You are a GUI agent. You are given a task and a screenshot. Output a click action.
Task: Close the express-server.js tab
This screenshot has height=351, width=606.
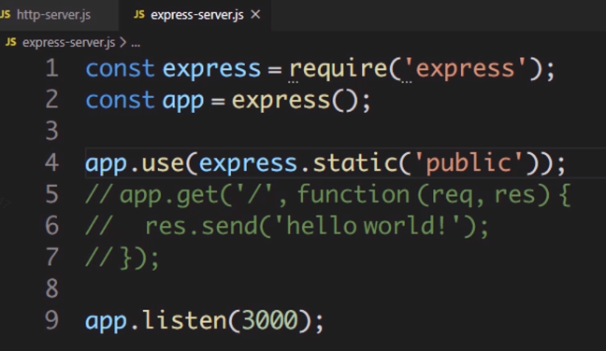pyautogui.click(x=255, y=15)
